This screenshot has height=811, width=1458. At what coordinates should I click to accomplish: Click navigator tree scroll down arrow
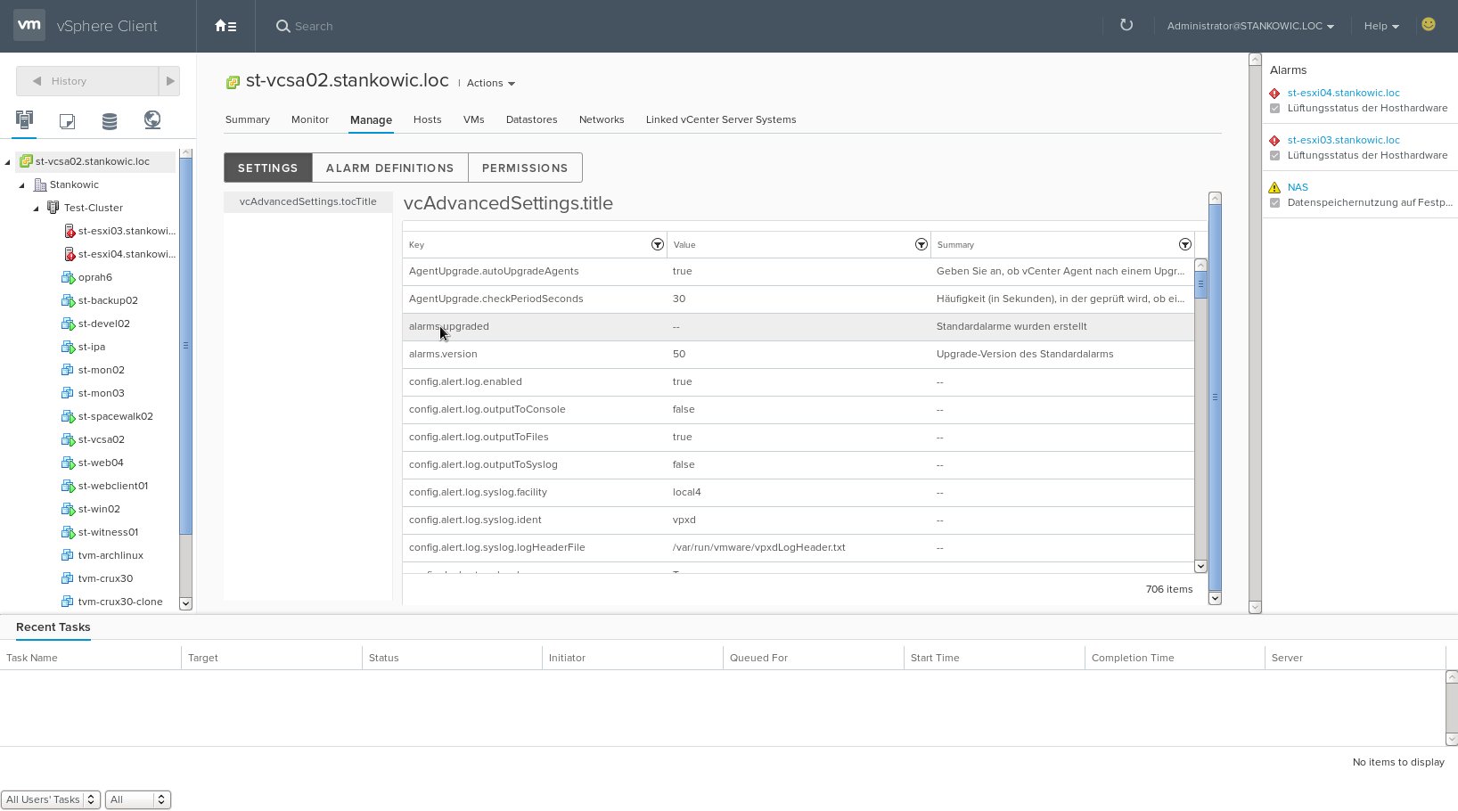tap(185, 603)
